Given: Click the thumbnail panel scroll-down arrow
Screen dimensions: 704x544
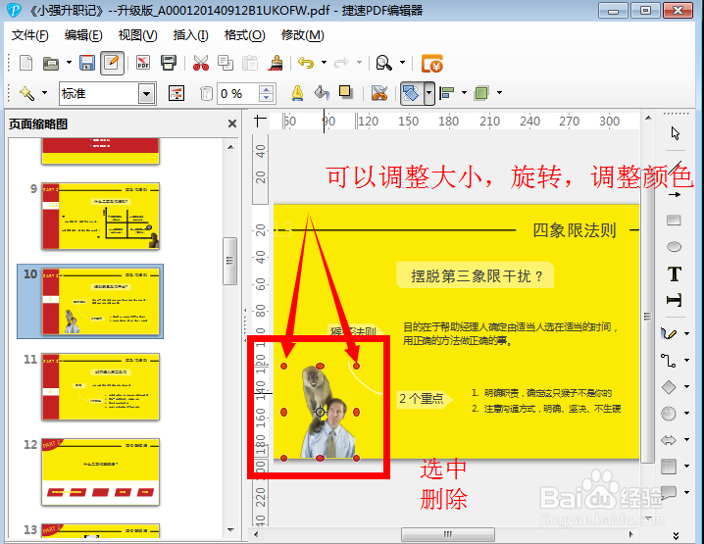Looking at the screenshot, I should tap(230, 530).
